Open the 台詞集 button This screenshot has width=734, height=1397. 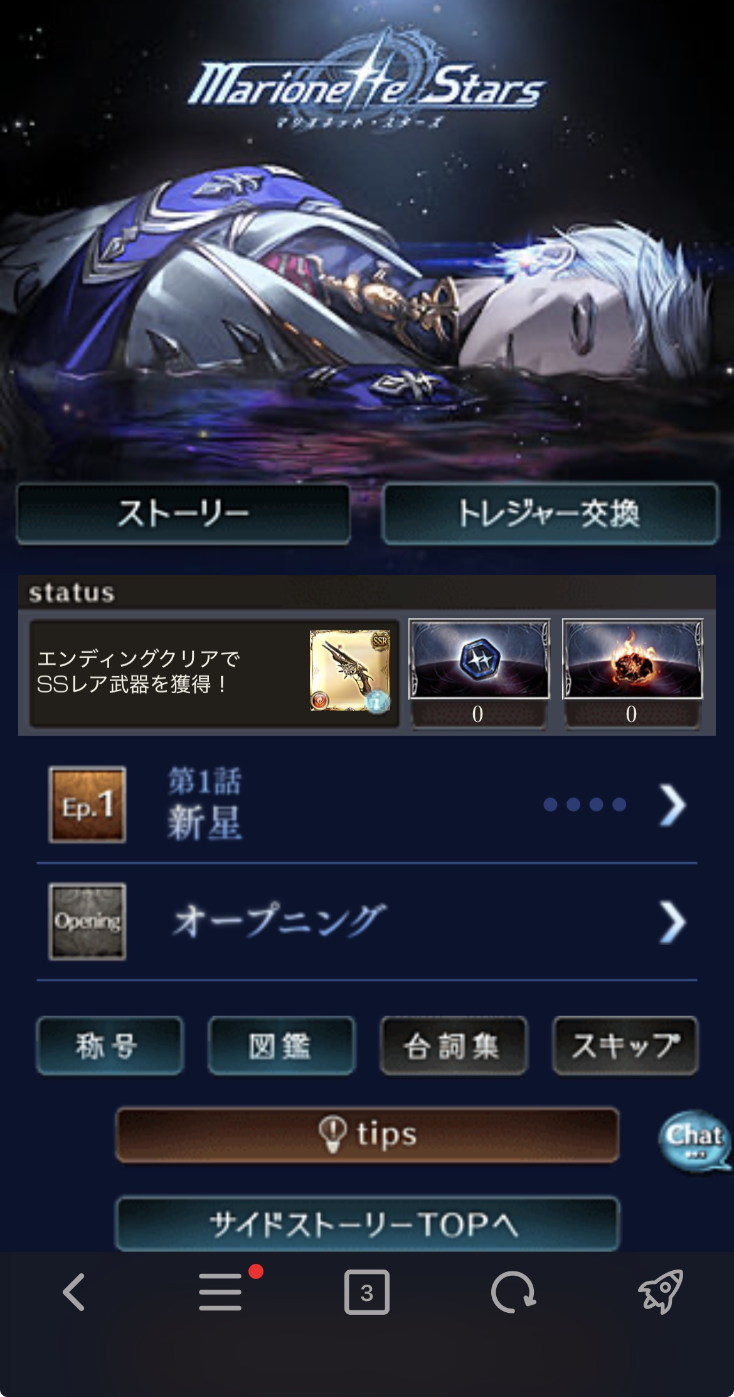pyautogui.click(x=454, y=1046)
